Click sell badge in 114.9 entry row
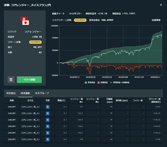This screenshot has width=167, height=147. (x=48, y=126)
